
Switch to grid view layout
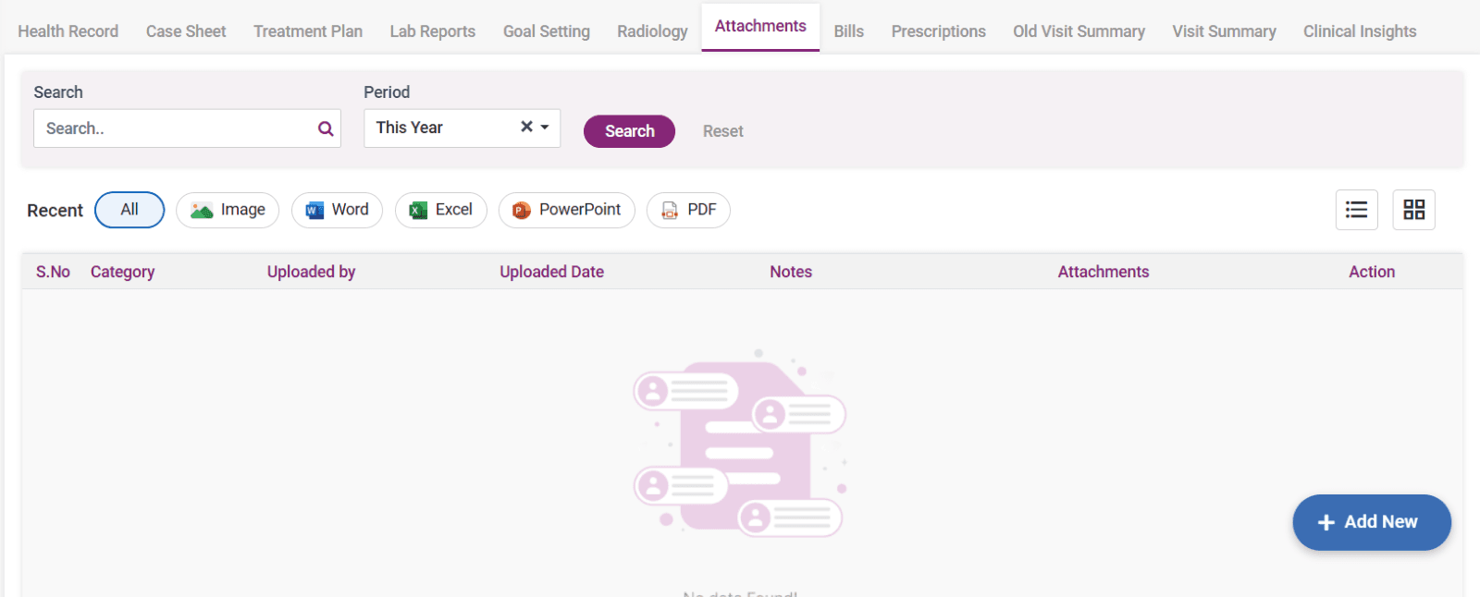click(x=1413, y=210)
